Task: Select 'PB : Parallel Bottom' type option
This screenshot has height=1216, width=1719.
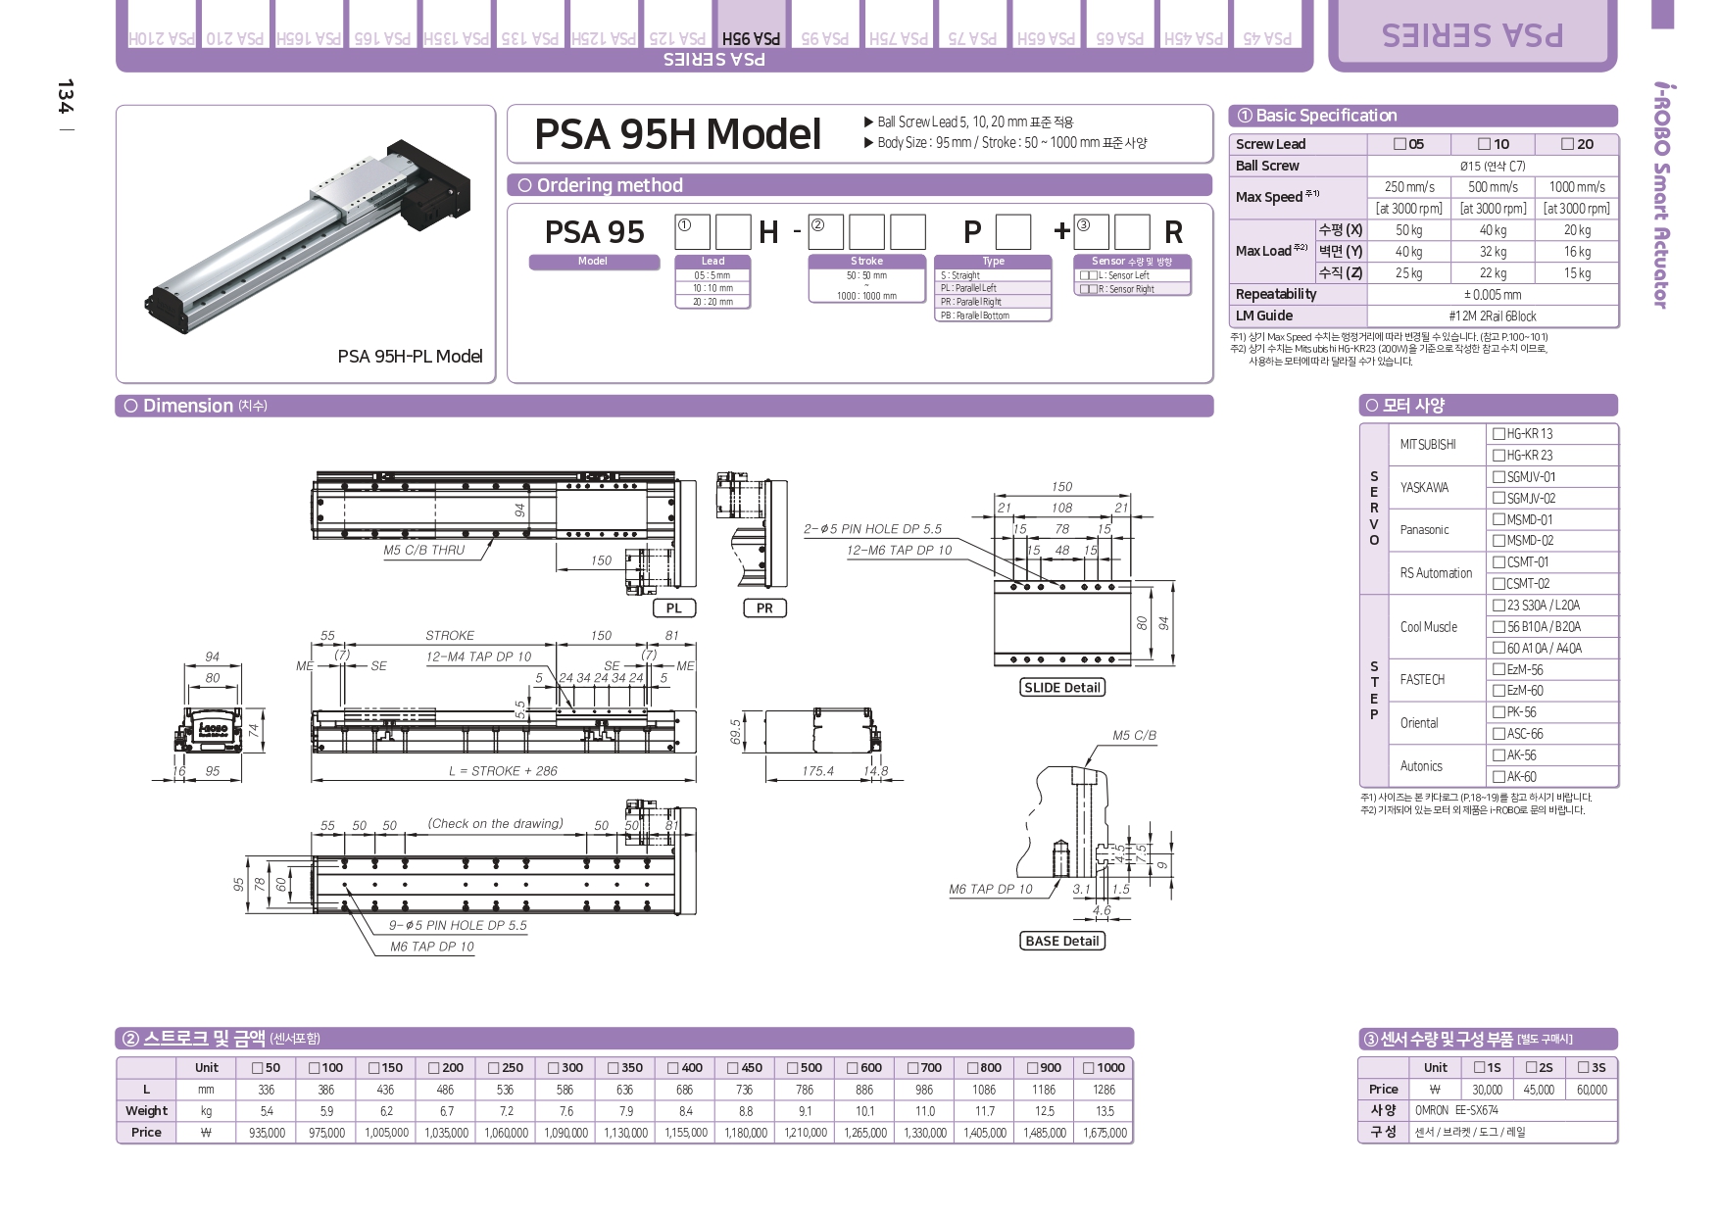Action: tap(993, 316)
